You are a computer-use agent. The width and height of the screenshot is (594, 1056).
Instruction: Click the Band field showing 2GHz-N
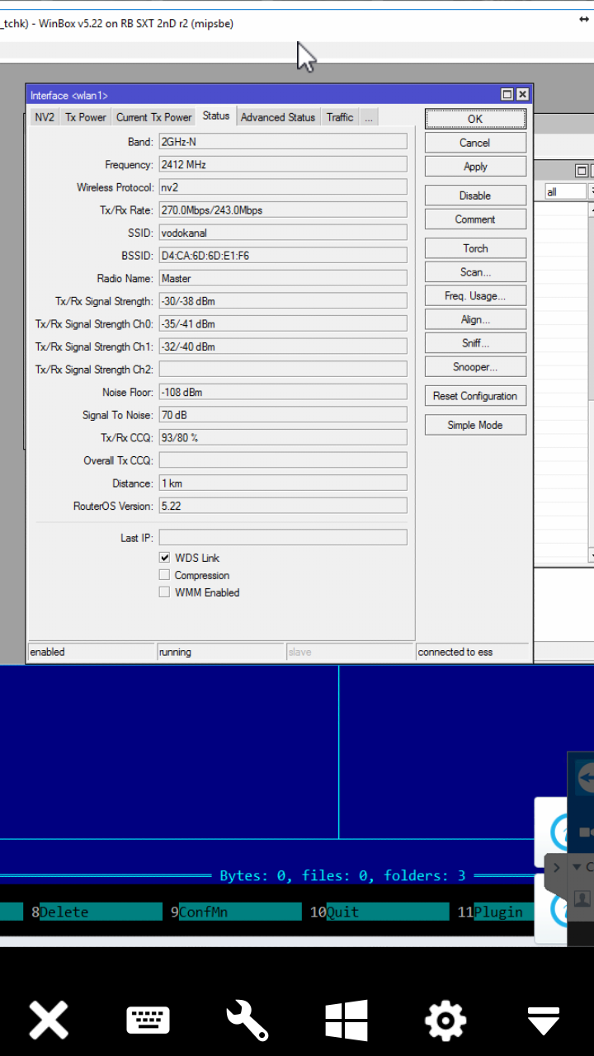[x=283, y=142]
